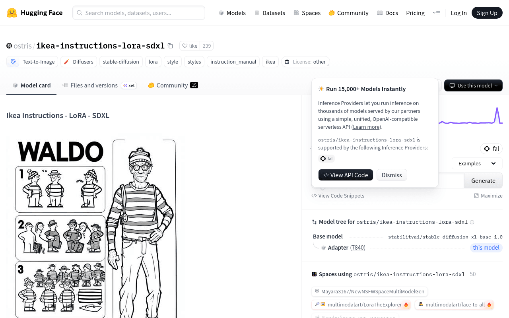The image size is (509, 318).
Task: Select the Diffusers tag
Action: (79, 62)
